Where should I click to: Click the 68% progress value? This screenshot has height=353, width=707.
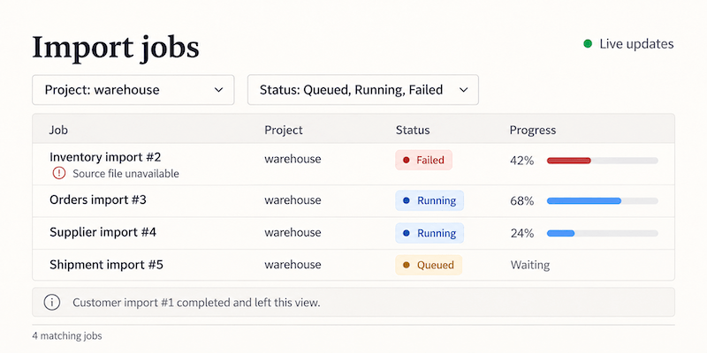521,201
